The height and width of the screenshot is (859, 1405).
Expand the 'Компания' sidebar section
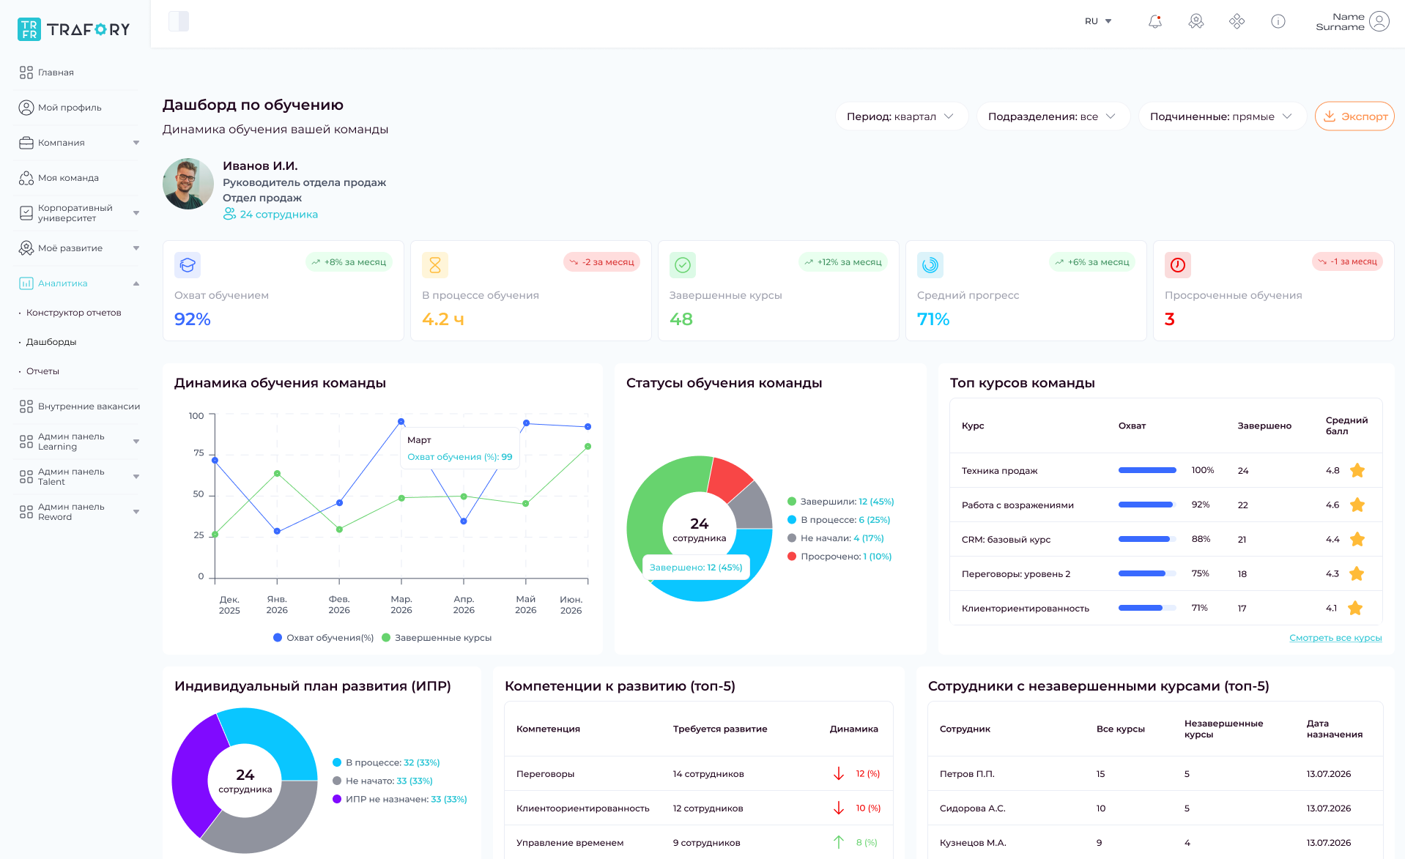(x=78, y=143)
